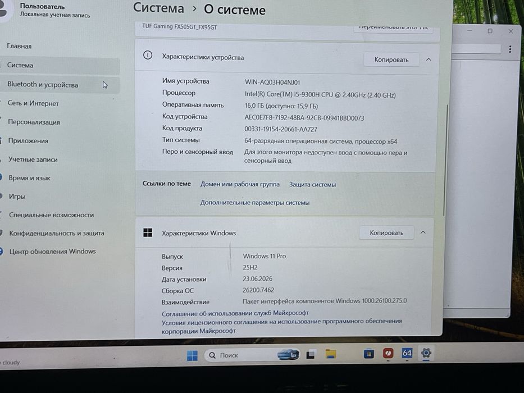This screenshot has width=524, height=393.
Task: Open the three-dot menu in background window
Action: point(510,49)
